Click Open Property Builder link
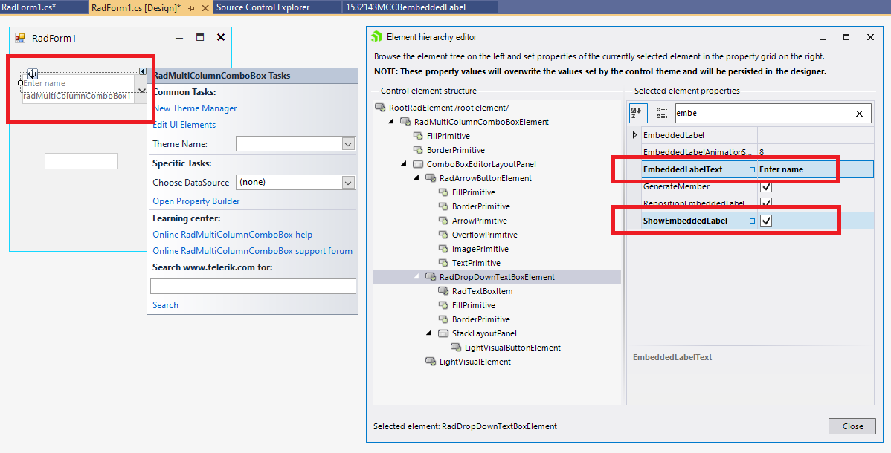Screen dimensions: 891x453 point(196,201)
